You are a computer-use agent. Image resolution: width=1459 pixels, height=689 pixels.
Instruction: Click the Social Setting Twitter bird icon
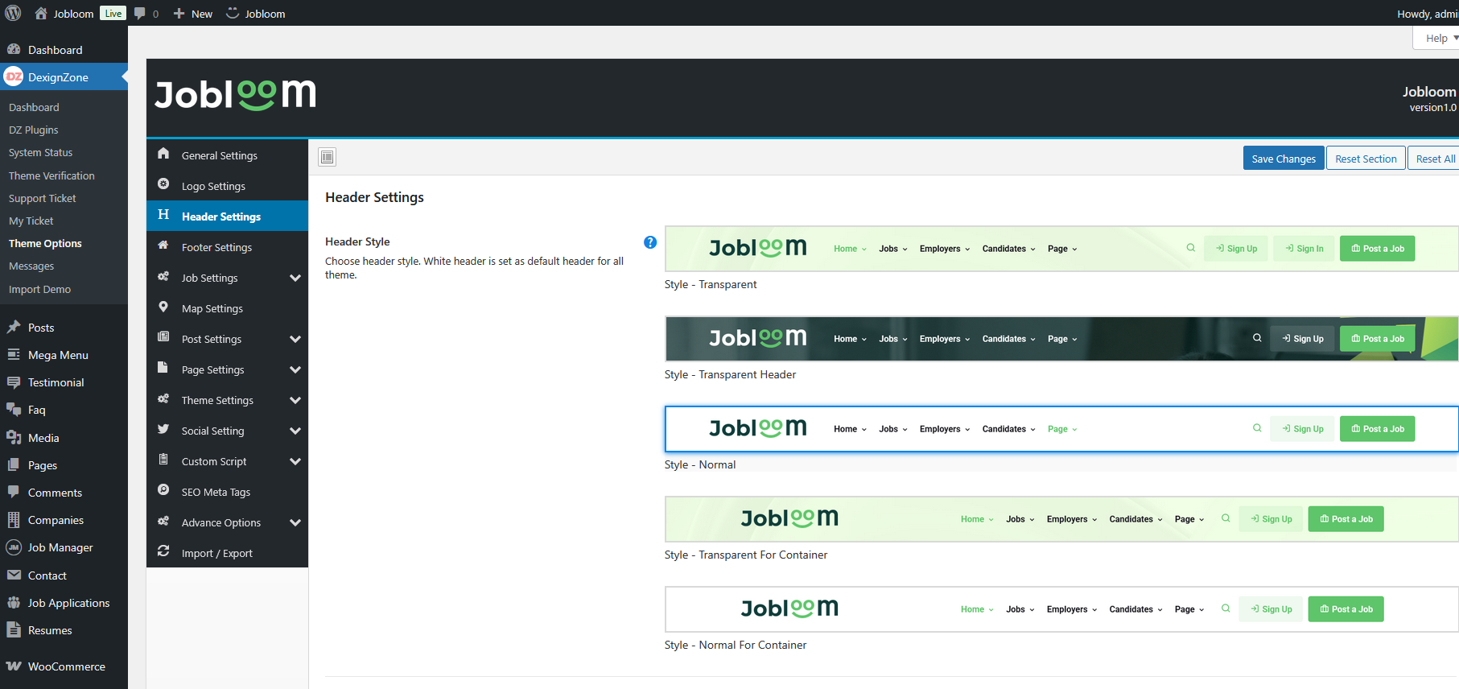click(163, 430)
